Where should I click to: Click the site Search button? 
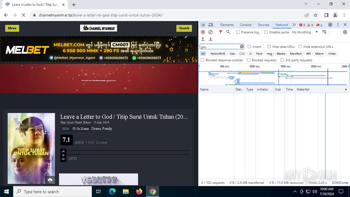pyautogui.click(x=184, y=28)
